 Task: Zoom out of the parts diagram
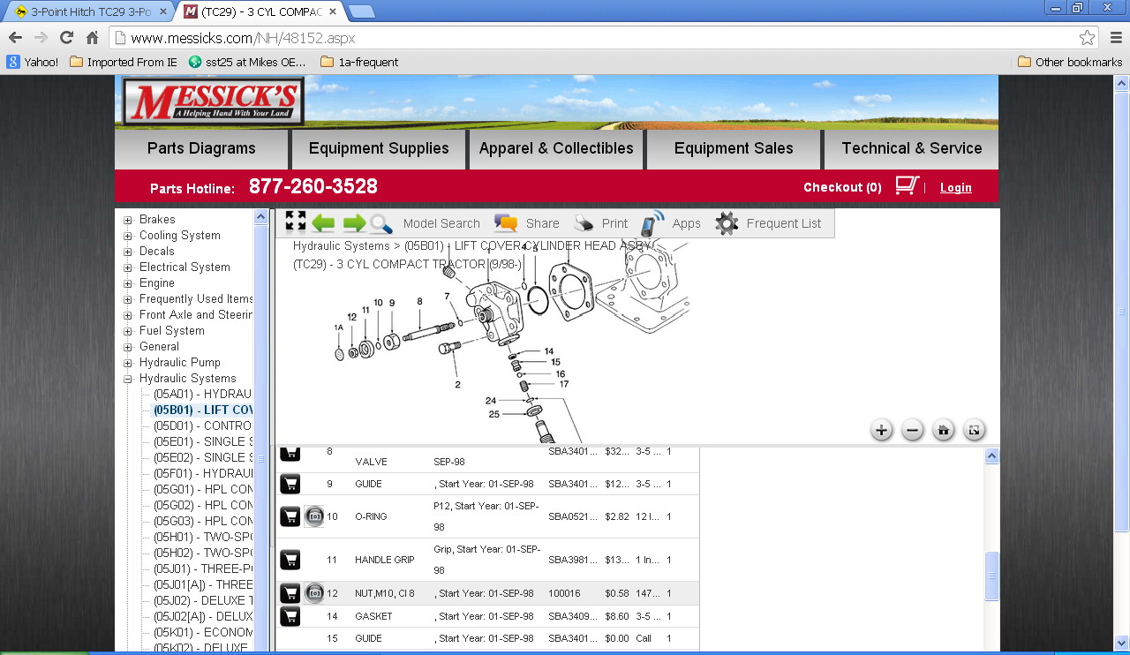coord(913,431)
